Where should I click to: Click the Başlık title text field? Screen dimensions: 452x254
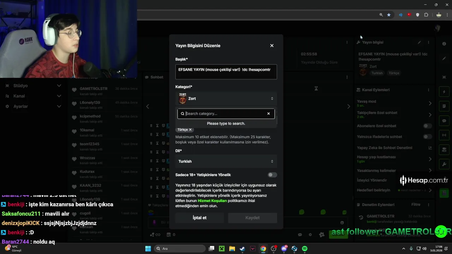click(x=226, y=72)
